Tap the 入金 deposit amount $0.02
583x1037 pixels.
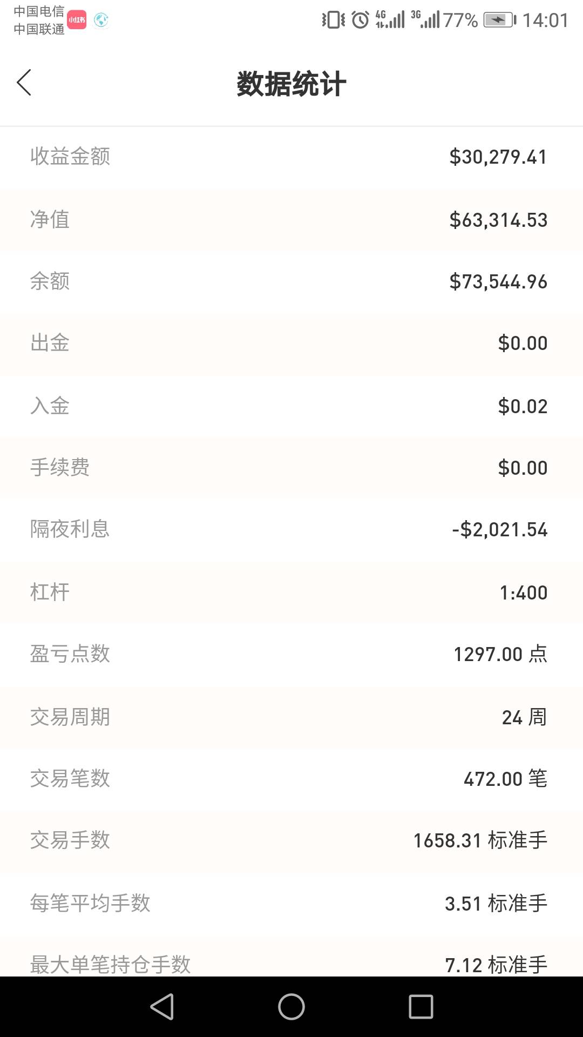523,406
